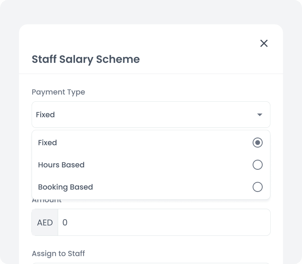Screen dimensions: 302x264
Task: Click the selected Fixed option indicator
Action: (257, 142)
